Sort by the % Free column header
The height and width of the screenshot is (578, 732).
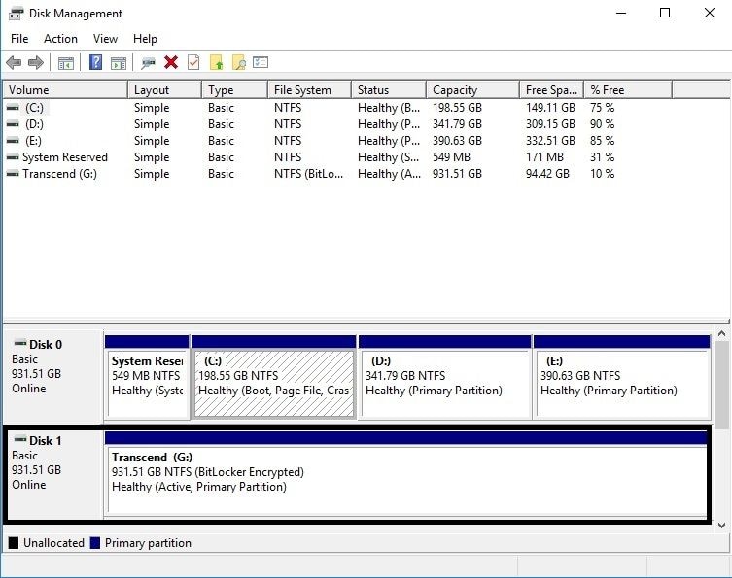628,90
